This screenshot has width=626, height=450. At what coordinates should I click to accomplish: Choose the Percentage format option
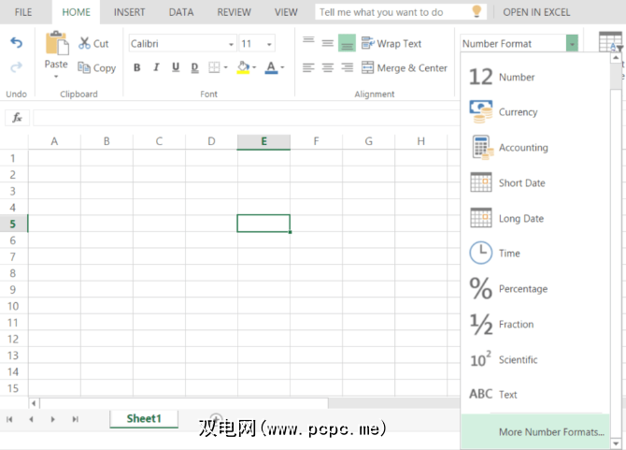(x=535, y=288)
